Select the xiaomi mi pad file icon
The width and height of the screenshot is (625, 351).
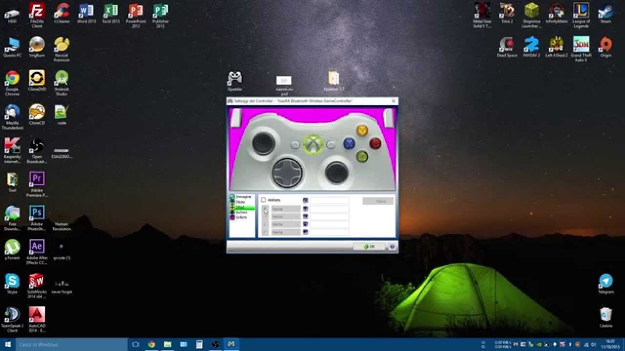(284, 84)
